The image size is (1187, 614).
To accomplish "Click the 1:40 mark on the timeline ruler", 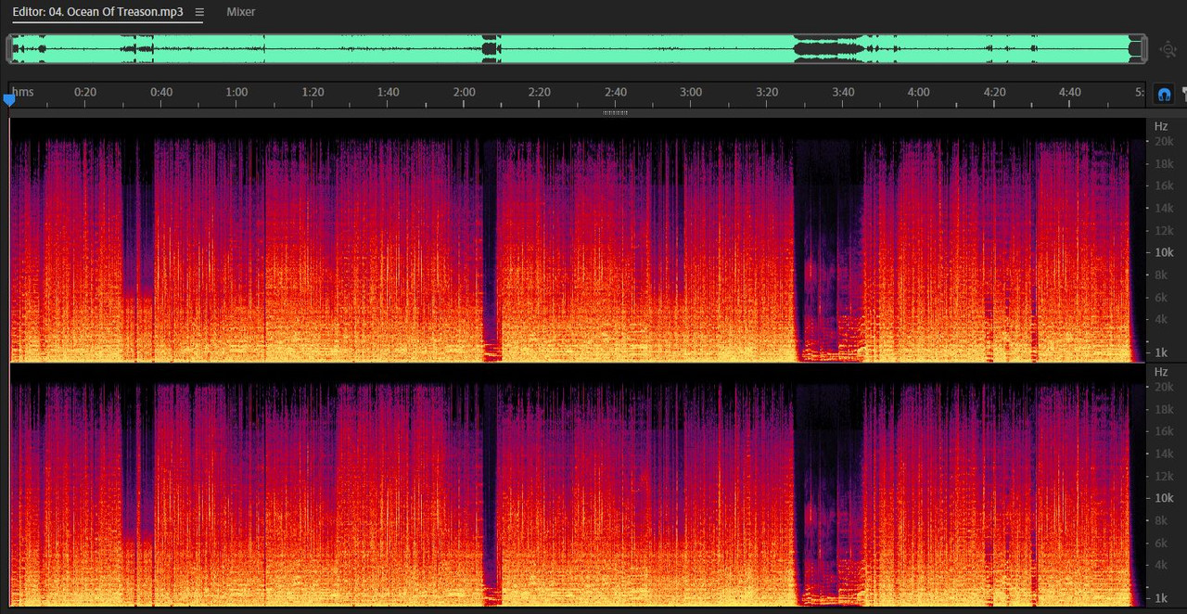I will [x=388, y=92].
